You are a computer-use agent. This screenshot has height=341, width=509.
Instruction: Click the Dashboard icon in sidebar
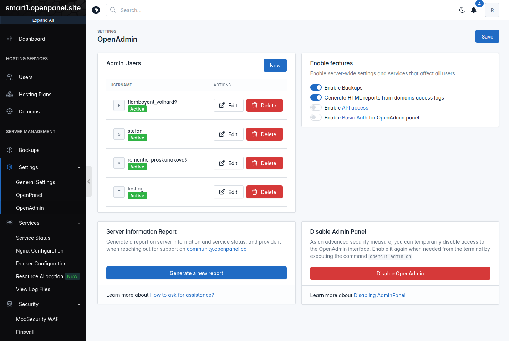(x=10, y=39)
